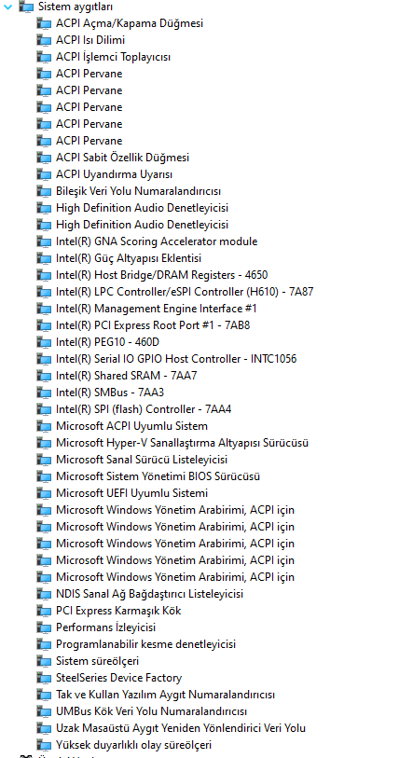Click the icon beside ACPI Isı Dilimi
The width and height of the screenshot is (399, 758).
[44, 40]
